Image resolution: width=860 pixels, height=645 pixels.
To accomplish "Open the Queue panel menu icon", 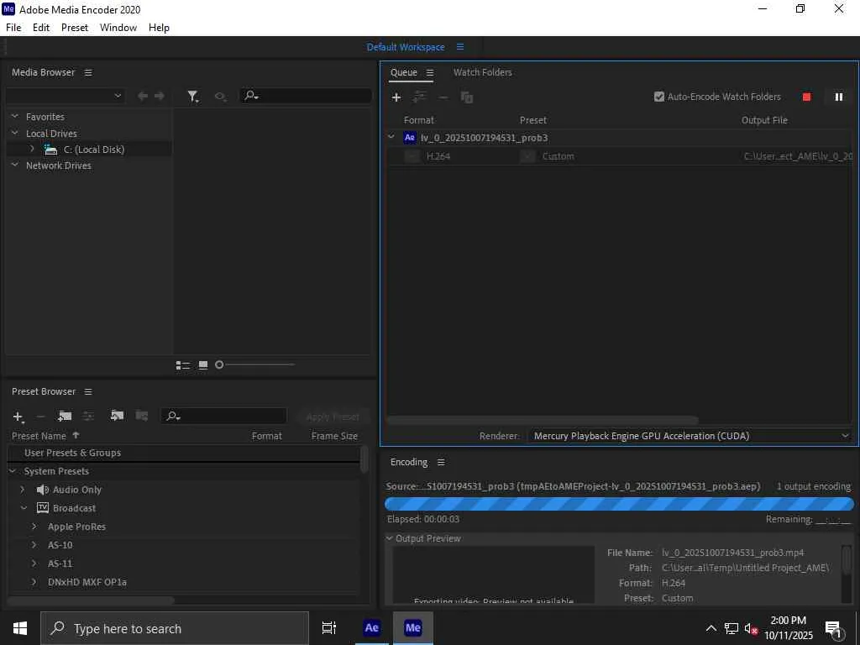I will (430, 72).
